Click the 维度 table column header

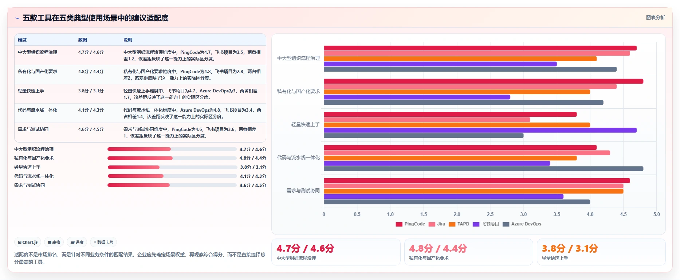[x=22, y=40]
